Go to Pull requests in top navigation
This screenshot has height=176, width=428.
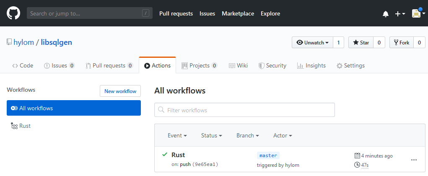[x=176, y=13]
